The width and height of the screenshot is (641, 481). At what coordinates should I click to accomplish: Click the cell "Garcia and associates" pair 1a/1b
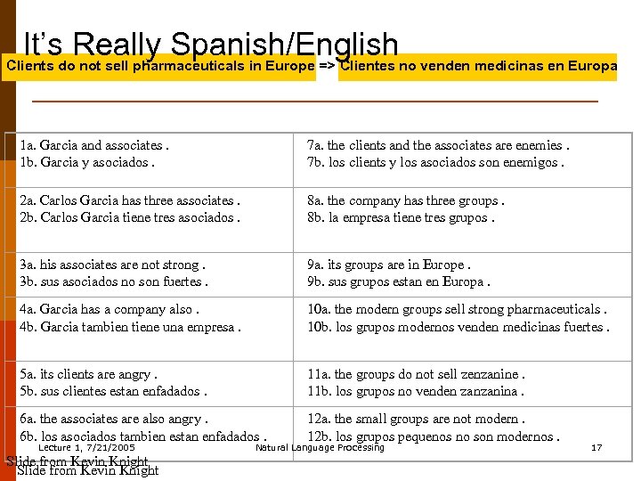94,153
